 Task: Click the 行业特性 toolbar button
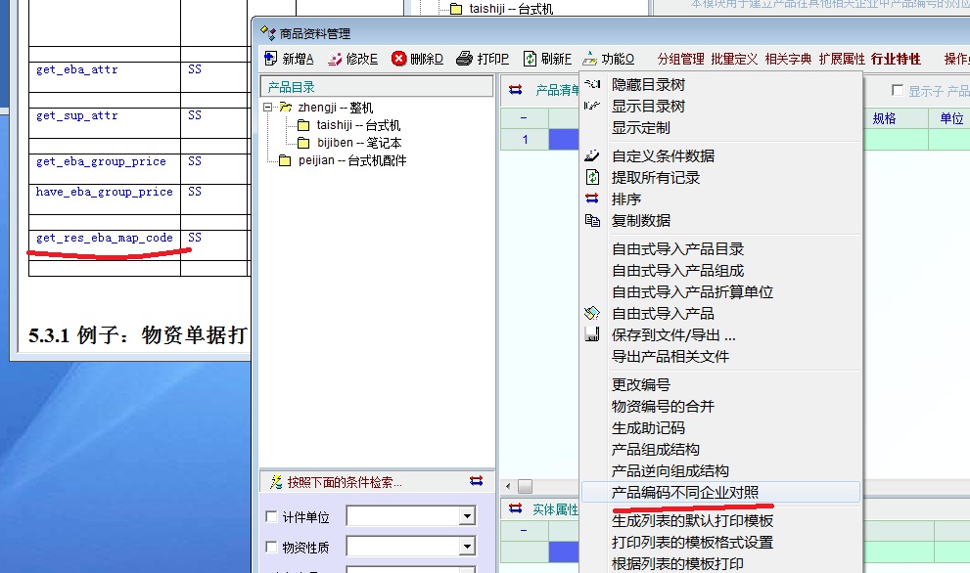[896, 59]
